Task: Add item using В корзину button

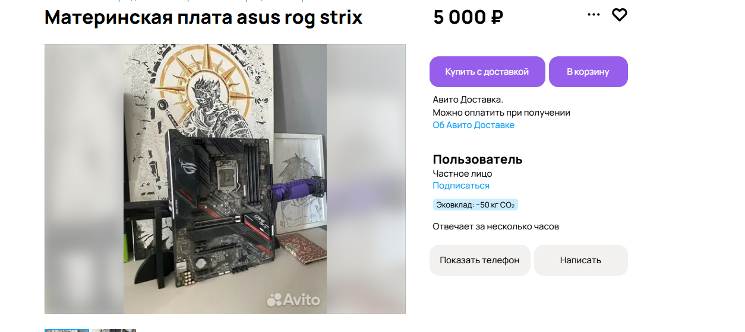Action: 588,72
